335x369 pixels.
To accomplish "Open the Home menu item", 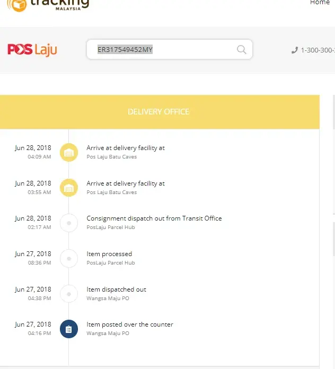I will (320, 3).
